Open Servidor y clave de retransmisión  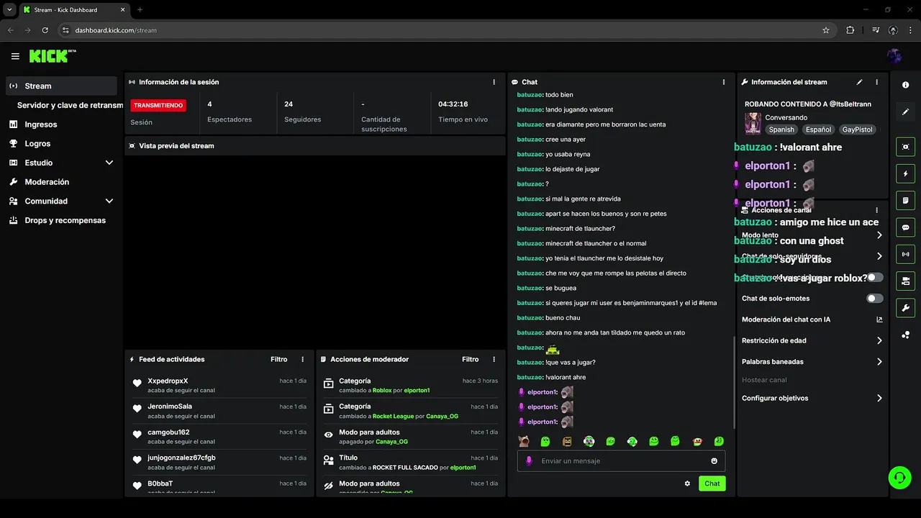71,105
